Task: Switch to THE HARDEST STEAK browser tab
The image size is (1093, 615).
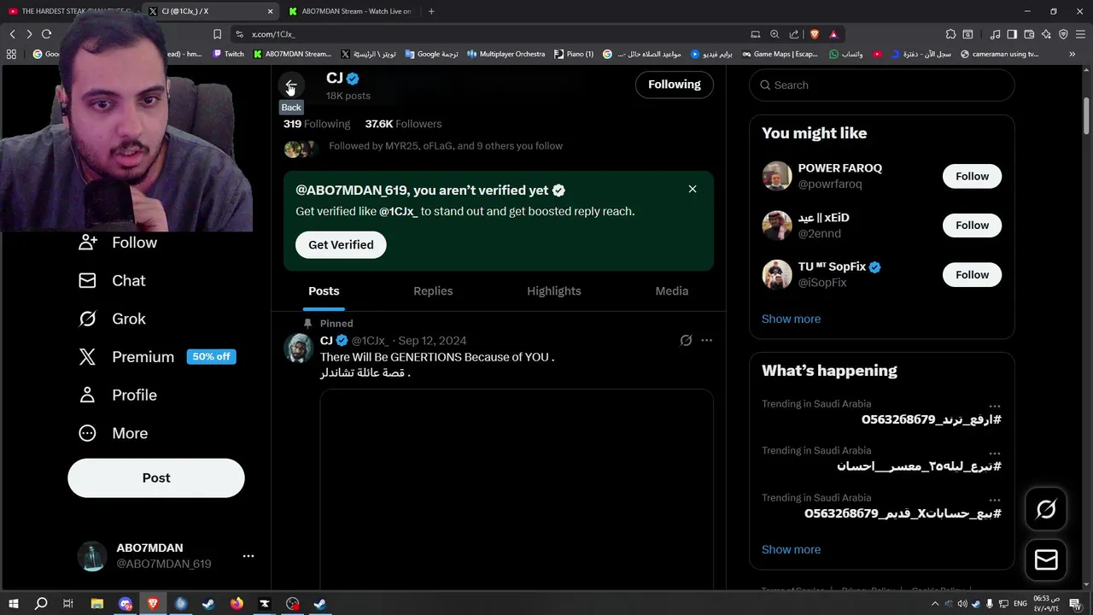Action: (70, 11)
